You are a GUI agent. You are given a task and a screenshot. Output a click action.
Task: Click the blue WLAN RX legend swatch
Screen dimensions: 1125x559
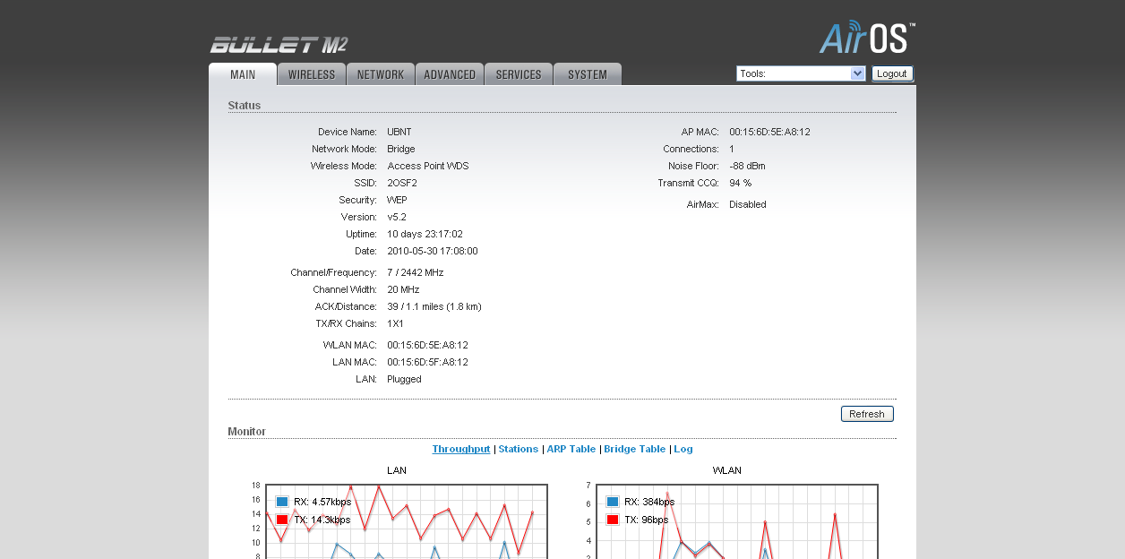tap(613, 502)
